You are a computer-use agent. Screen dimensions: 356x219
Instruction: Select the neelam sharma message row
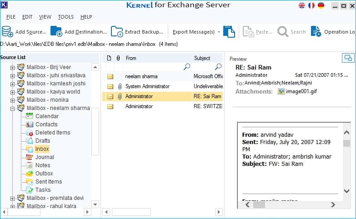pyautogui.click(x=163, y=76)
